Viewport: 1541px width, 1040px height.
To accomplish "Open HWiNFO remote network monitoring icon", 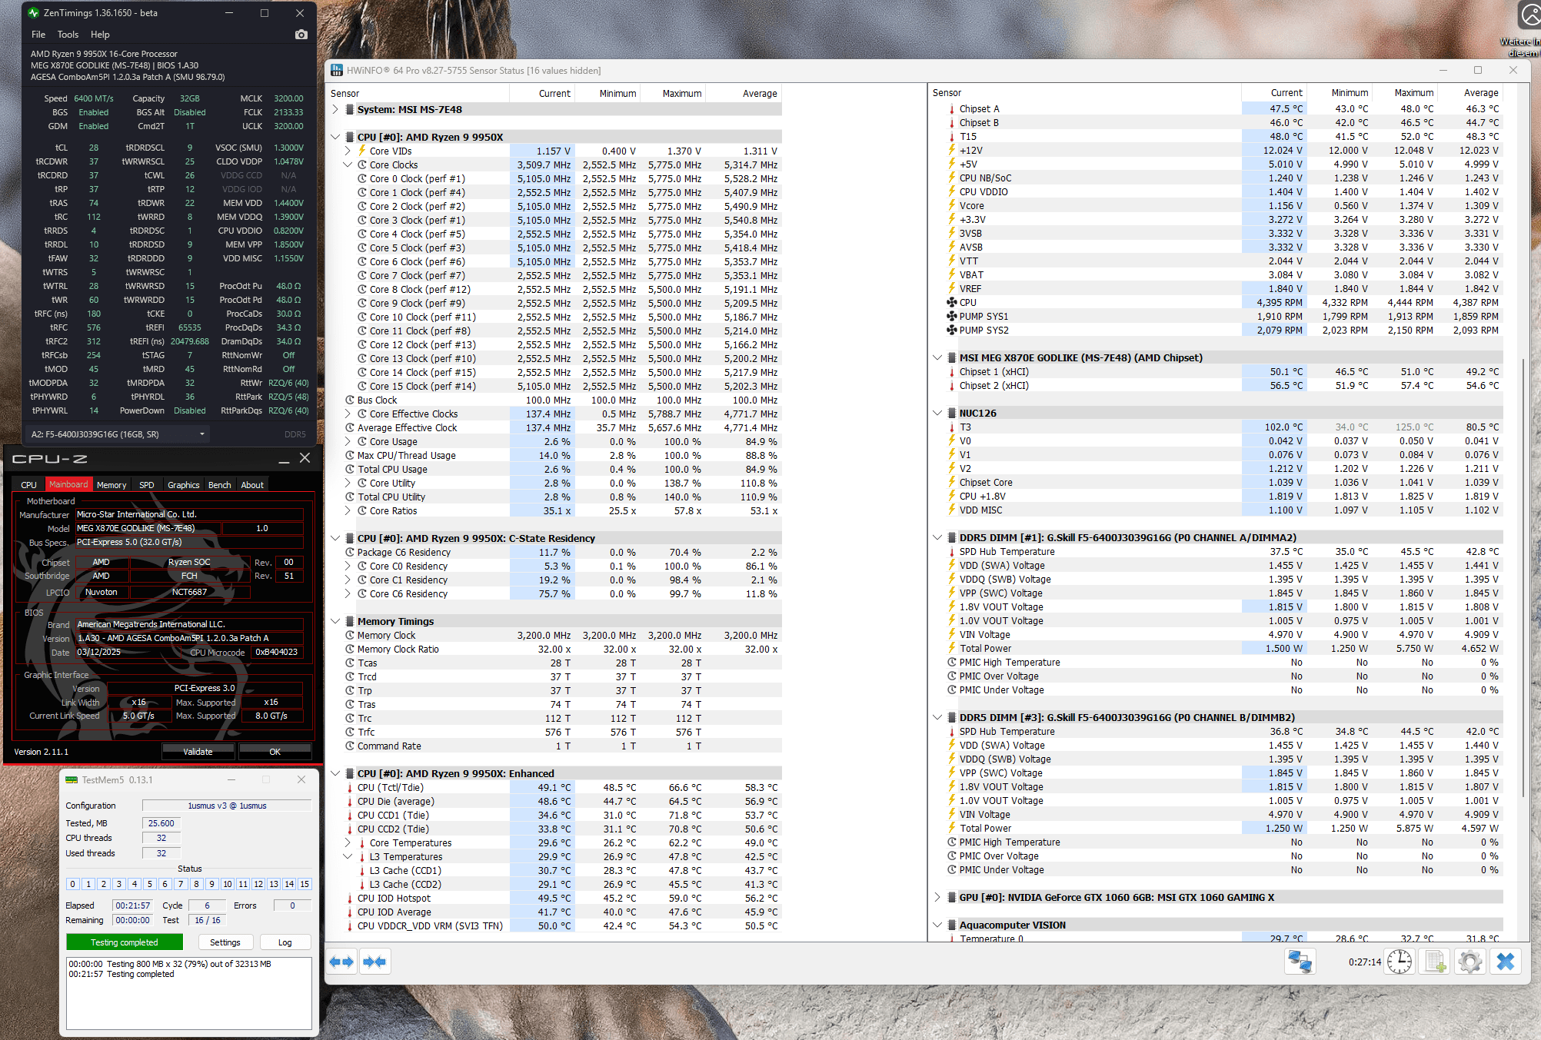I will 1300,962.
